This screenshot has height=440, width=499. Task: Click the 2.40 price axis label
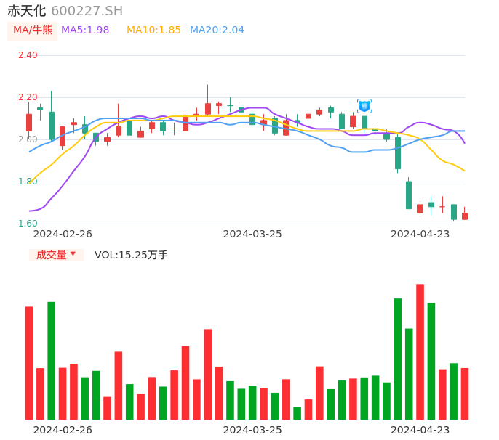tap(28, 55)
